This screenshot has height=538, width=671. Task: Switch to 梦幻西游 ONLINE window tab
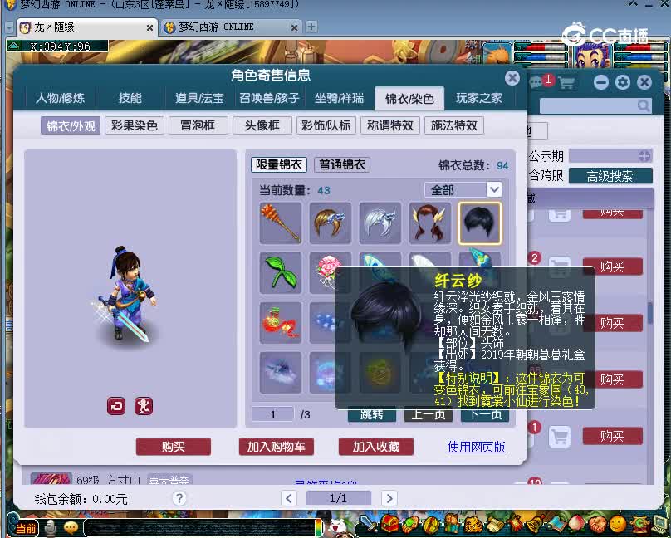(x=231, y=27)
